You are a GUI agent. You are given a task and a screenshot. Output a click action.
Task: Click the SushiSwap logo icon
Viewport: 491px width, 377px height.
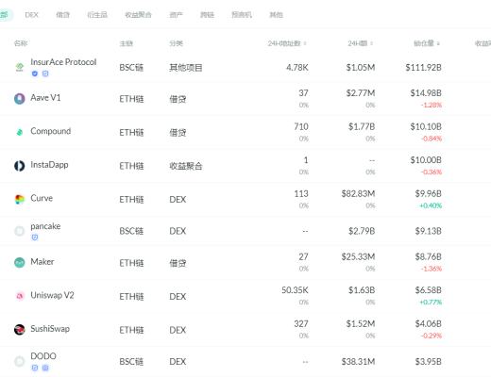(x=20, y=329)
